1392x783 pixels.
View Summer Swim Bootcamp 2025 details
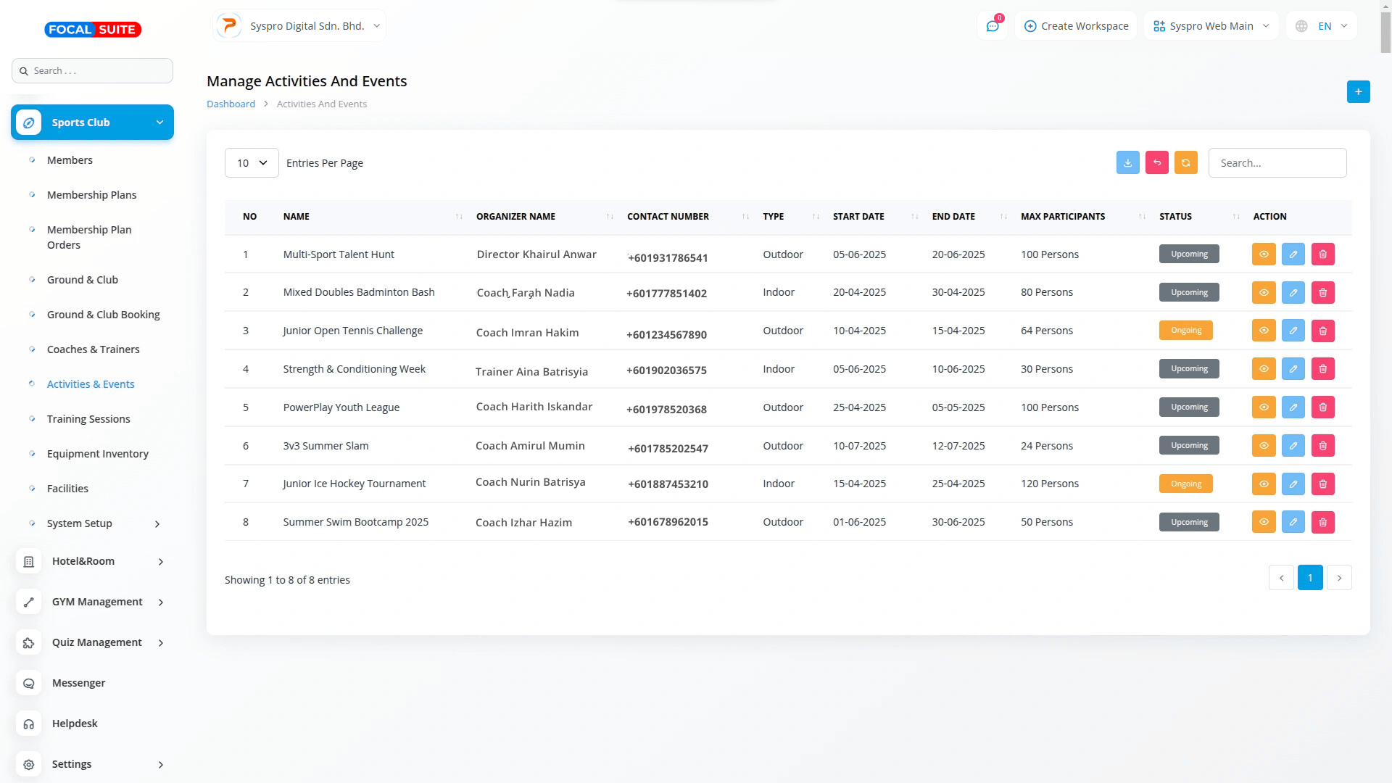pyautogui.click(x=1263, y=522)
